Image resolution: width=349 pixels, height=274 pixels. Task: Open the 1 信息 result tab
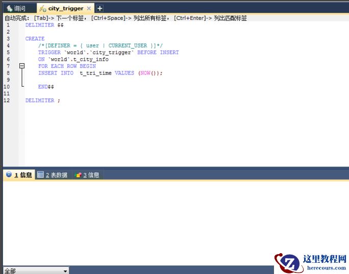click(x=19, y=175)
